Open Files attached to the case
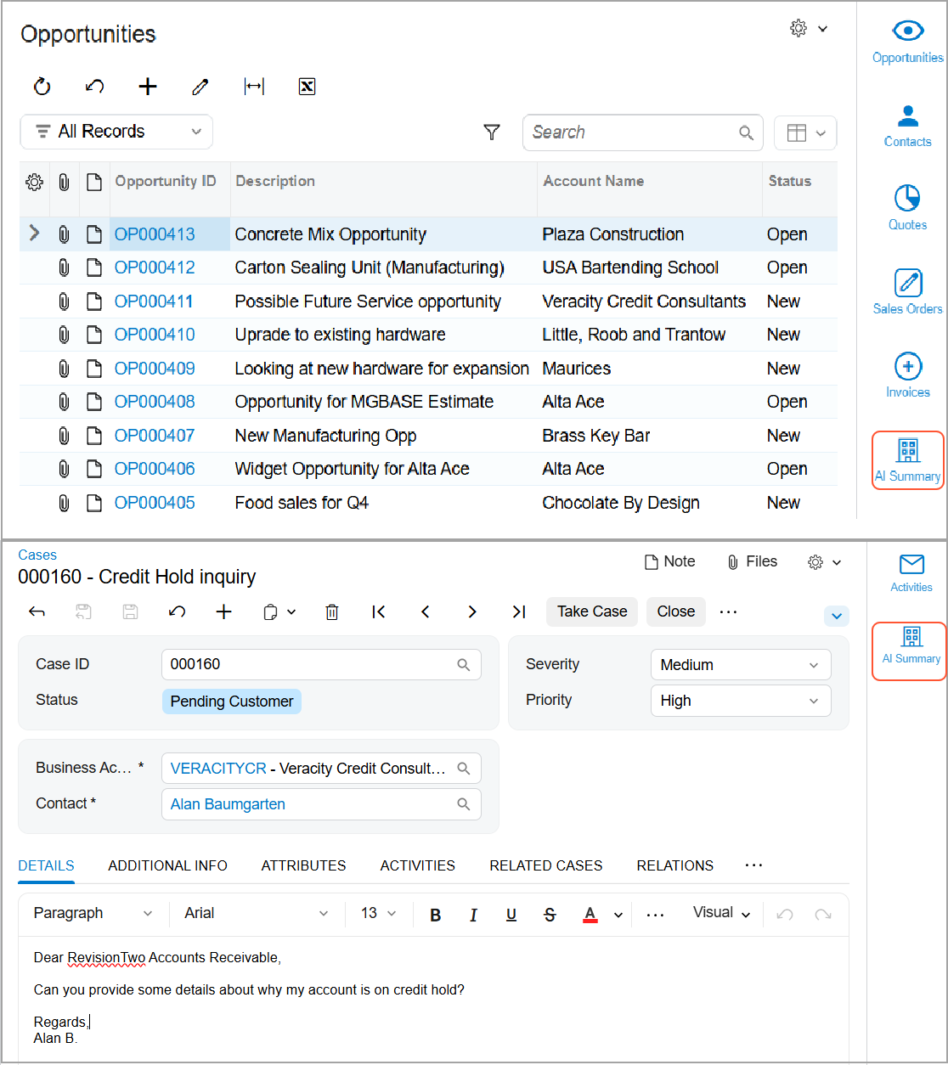This screenshot has height=1065, width=948. [752, 561]
